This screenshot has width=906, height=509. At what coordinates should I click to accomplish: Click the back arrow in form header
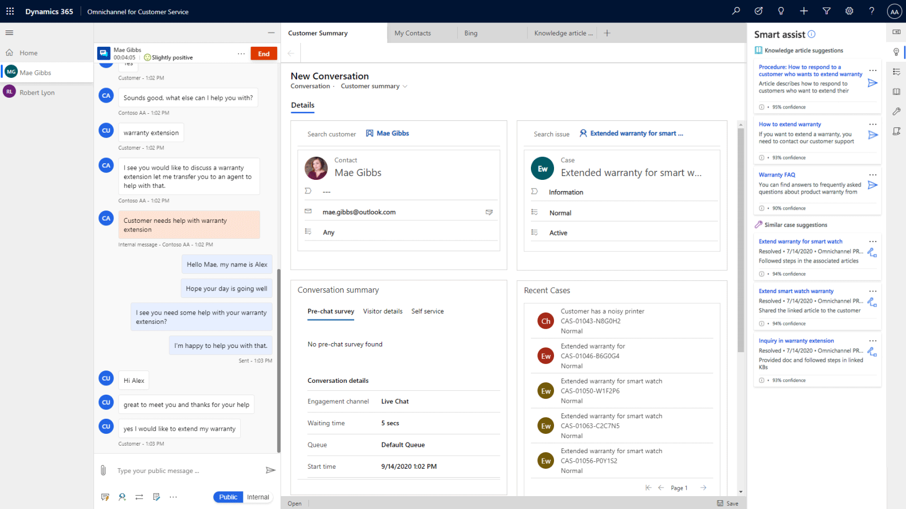[x=291, y=53]
